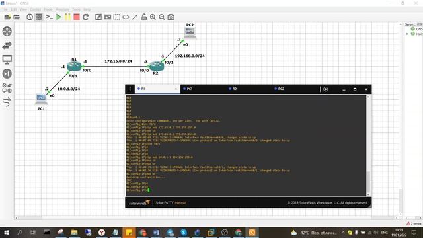Click the GNS3 canvas horizontal scrollbar

(x=206, y=218)
